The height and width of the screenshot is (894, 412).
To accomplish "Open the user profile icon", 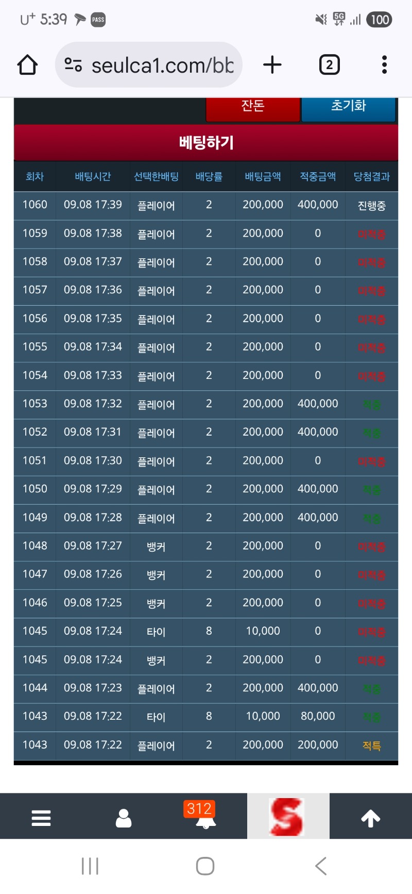I will (124, 818).
